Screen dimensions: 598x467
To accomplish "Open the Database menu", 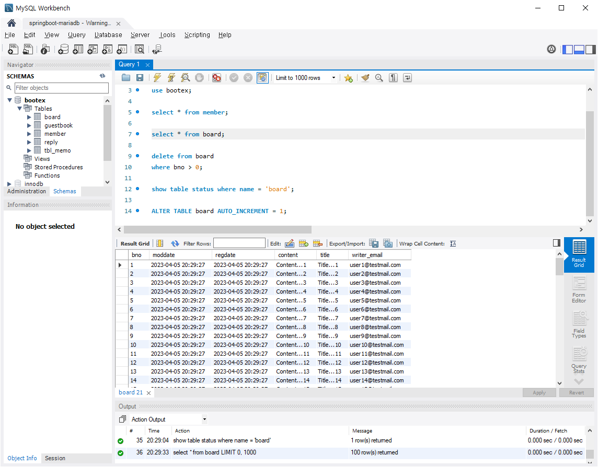I will [108, 34].
